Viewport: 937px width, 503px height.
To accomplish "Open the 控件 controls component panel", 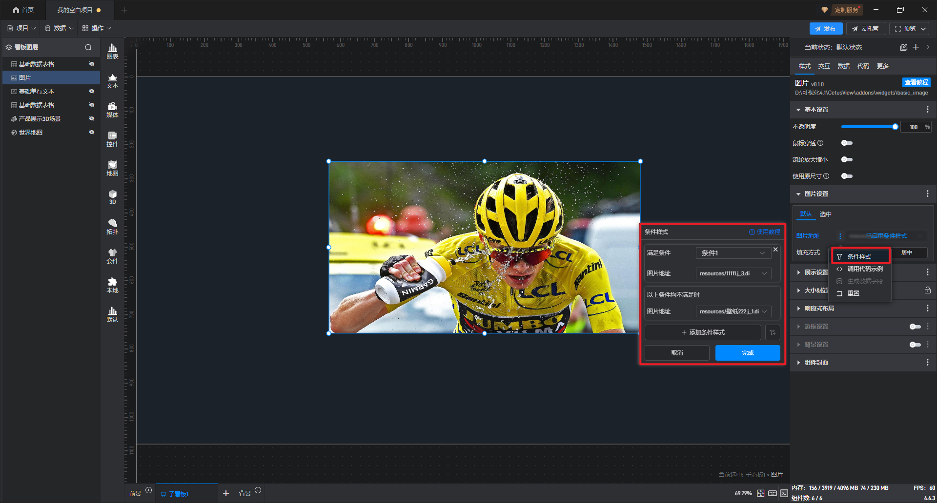I will click(x=112, y=139).
